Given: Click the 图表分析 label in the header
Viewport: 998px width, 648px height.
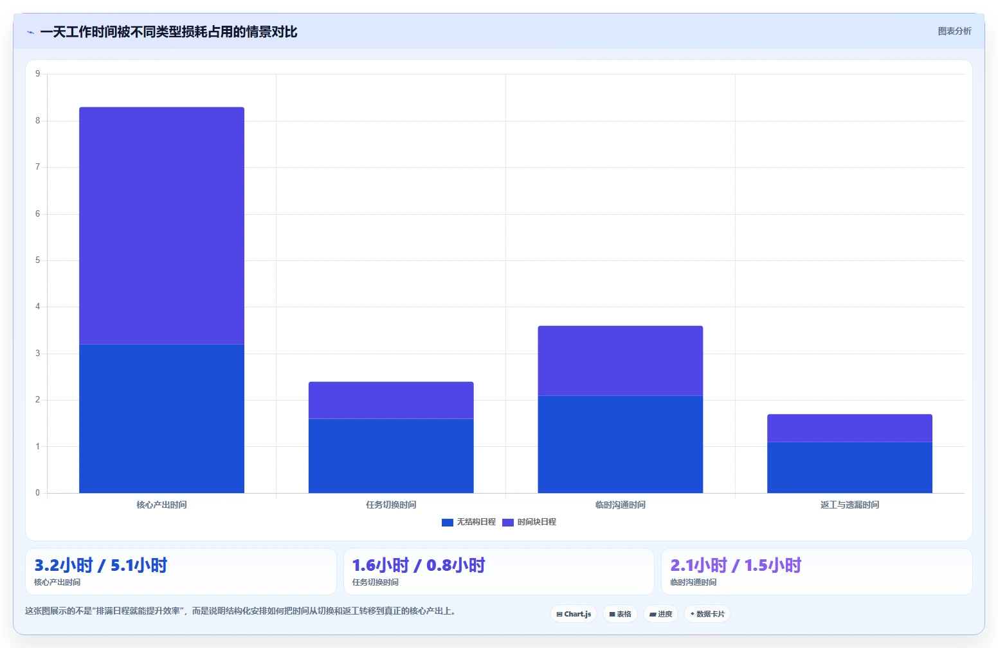Looking at the screenshot, I should click(x=954, y=31).
